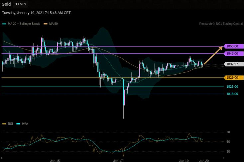The height and width of the screenshot is (162, 244).
Task: Click the Gold chart title
Action: pos(6,4)
